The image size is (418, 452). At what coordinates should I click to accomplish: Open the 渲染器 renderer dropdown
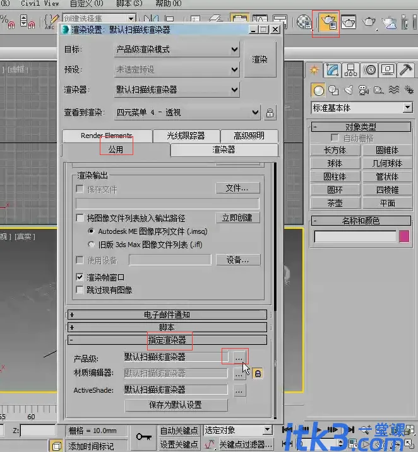click(x=177, y=90)
